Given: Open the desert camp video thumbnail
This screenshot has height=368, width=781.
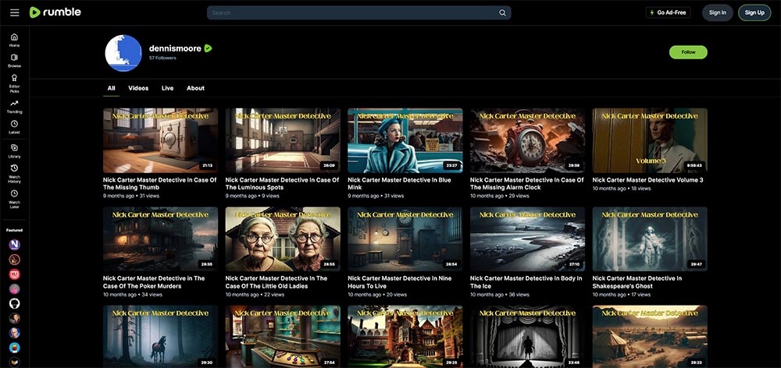Looking at the screenshot, I should pos(650,337).
